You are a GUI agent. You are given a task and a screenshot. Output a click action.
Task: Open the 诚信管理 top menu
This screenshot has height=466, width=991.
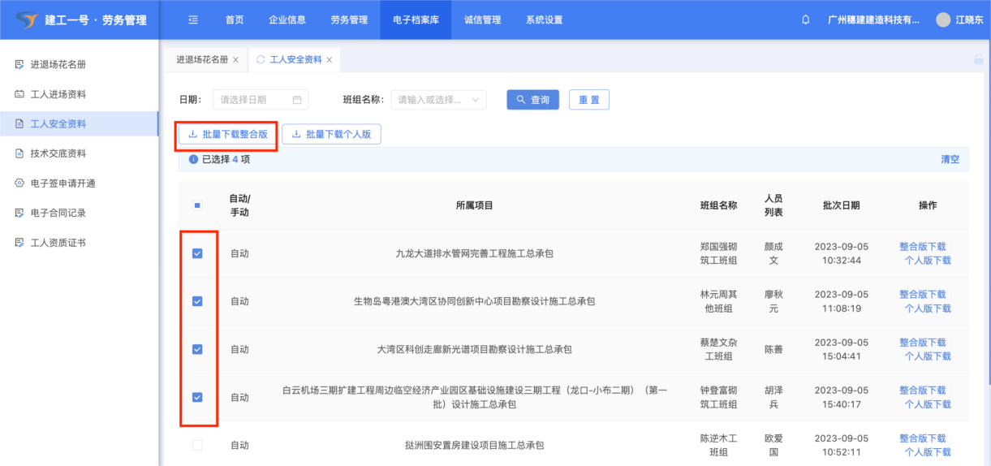click(482, 19)
